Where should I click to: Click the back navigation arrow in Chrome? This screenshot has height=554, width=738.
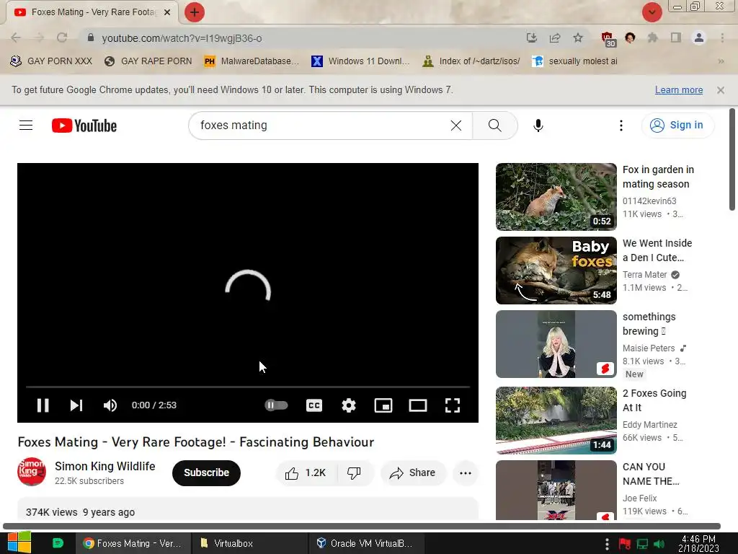click(x=16, y=38)
